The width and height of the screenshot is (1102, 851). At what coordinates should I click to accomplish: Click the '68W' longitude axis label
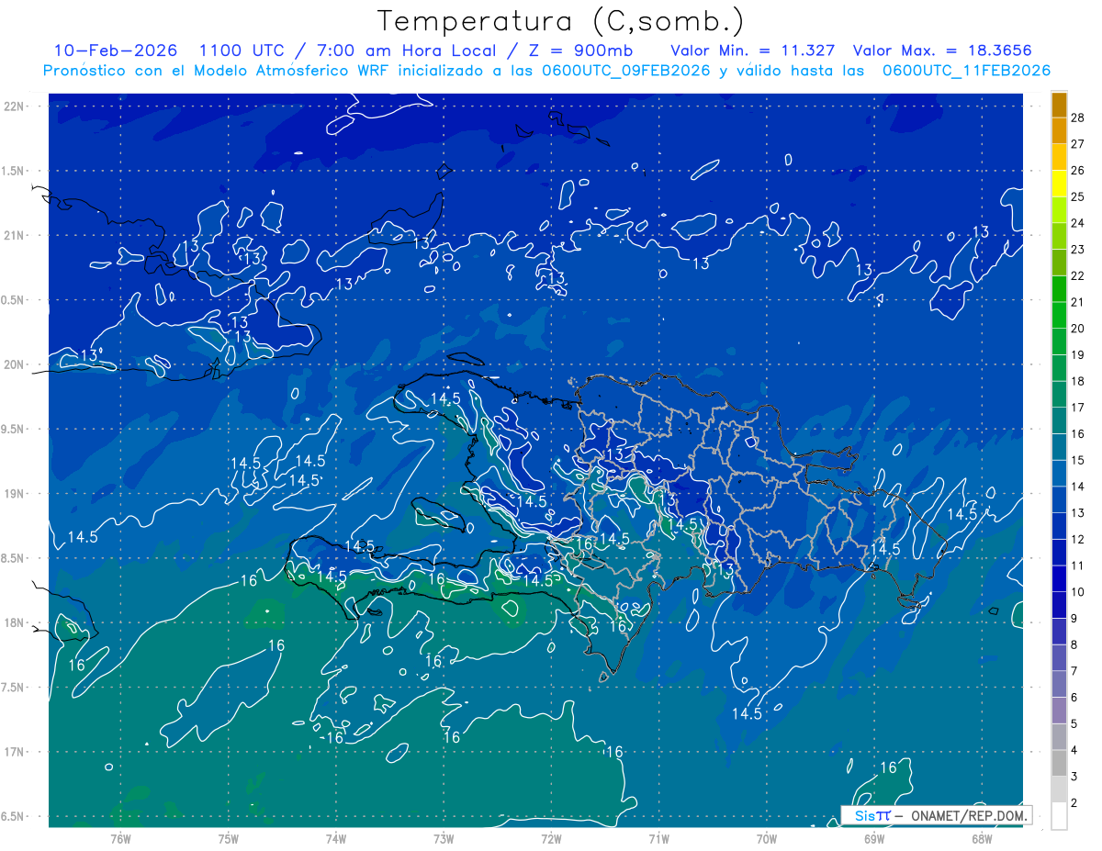pos(982,838)
